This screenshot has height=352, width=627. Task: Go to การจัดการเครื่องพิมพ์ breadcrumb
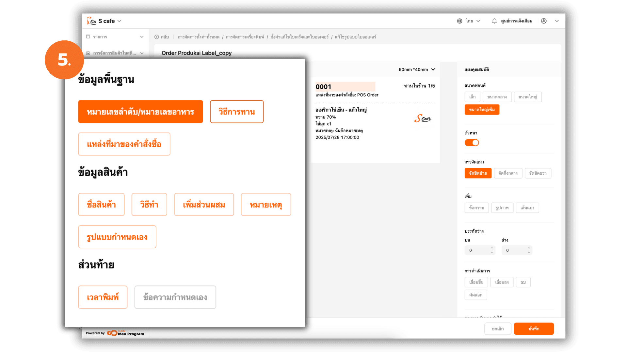coord(245,37)
